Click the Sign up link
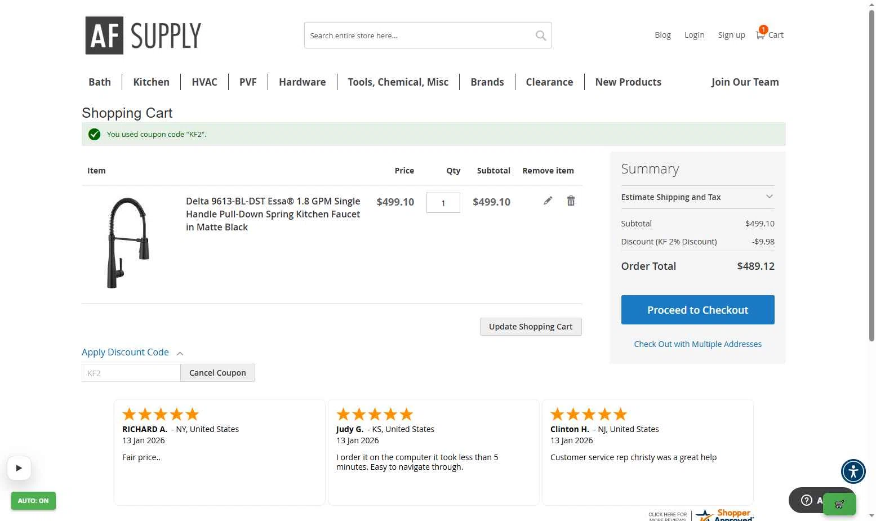This screenshot has width=876, height=521. point(731,35)
